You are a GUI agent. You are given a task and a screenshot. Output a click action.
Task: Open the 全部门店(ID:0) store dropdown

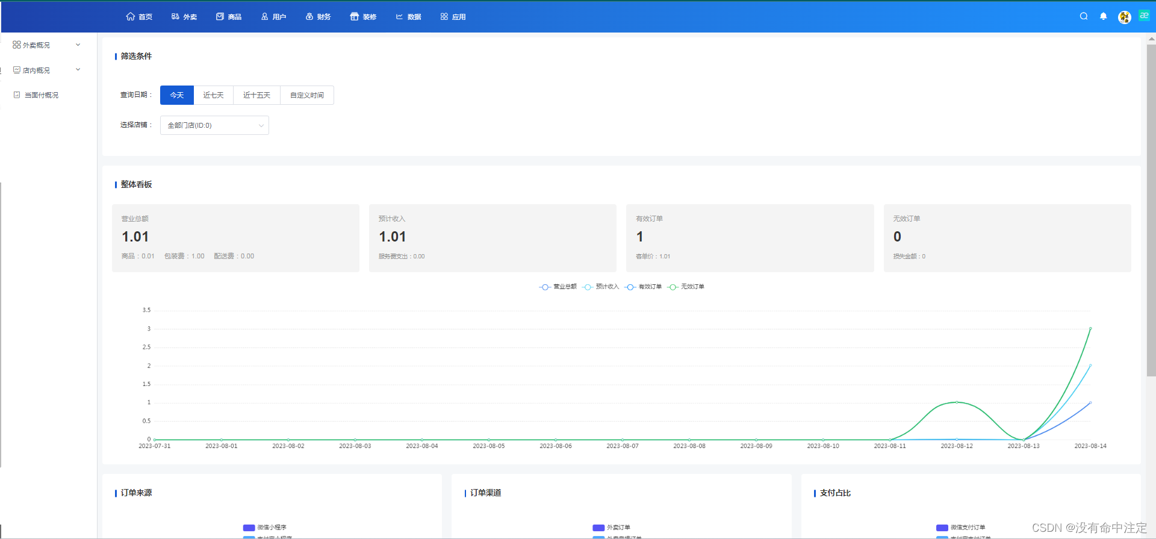214,125
